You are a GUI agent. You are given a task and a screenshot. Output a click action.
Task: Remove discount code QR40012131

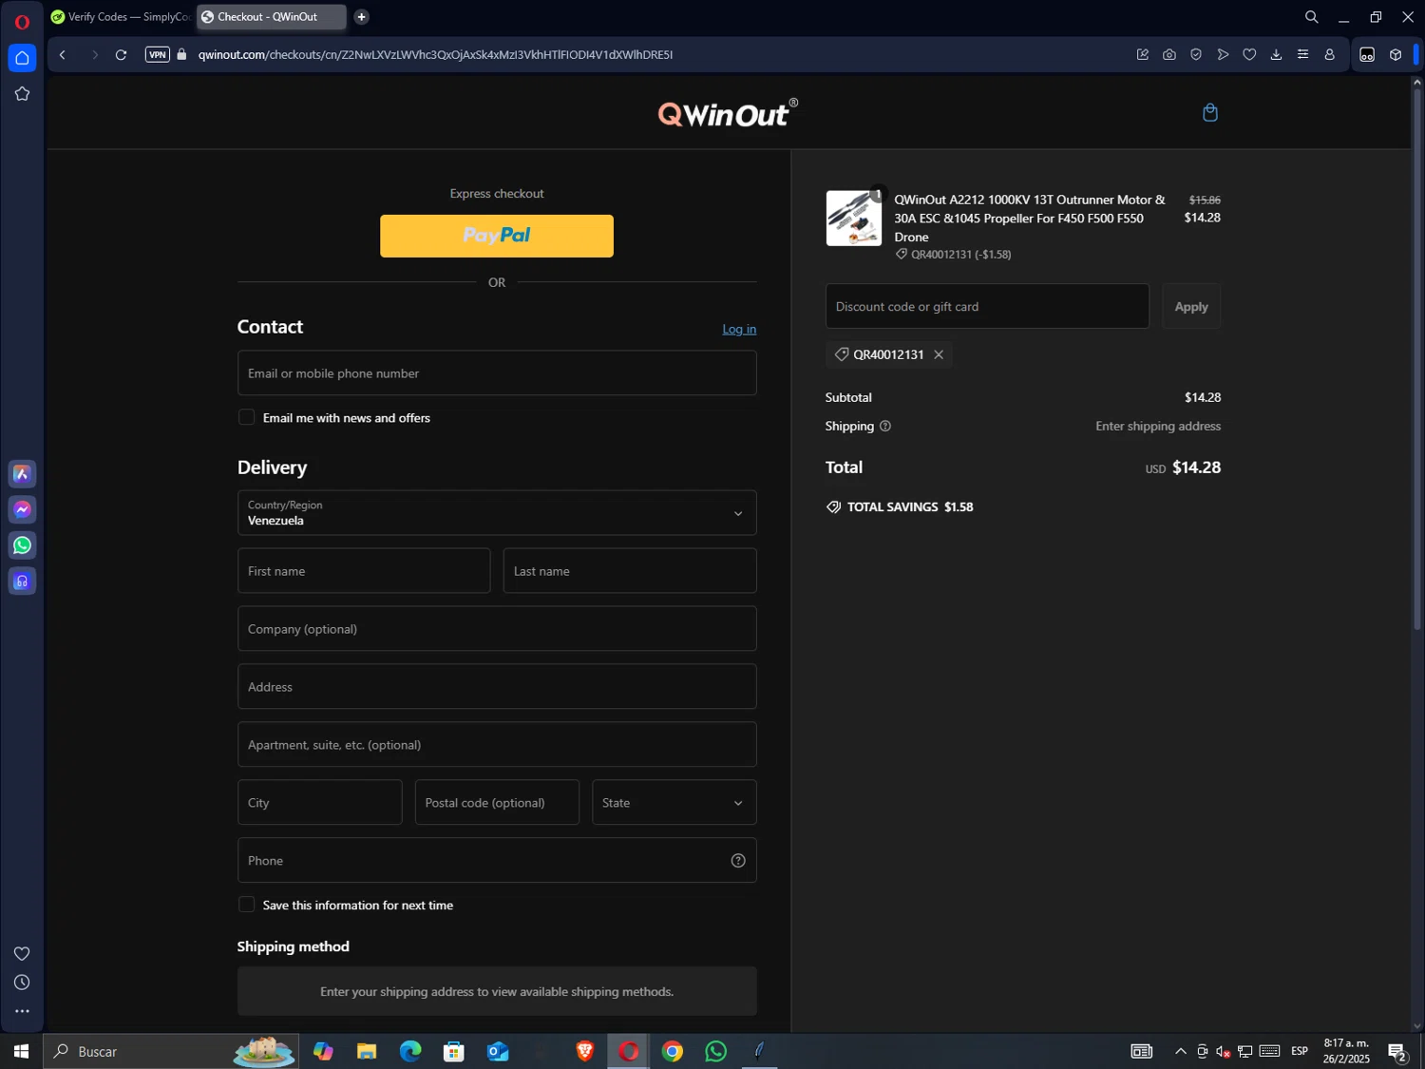939,355
